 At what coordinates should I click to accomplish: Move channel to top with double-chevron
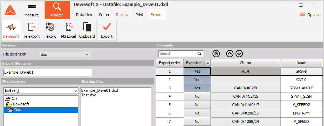point(216,54)
